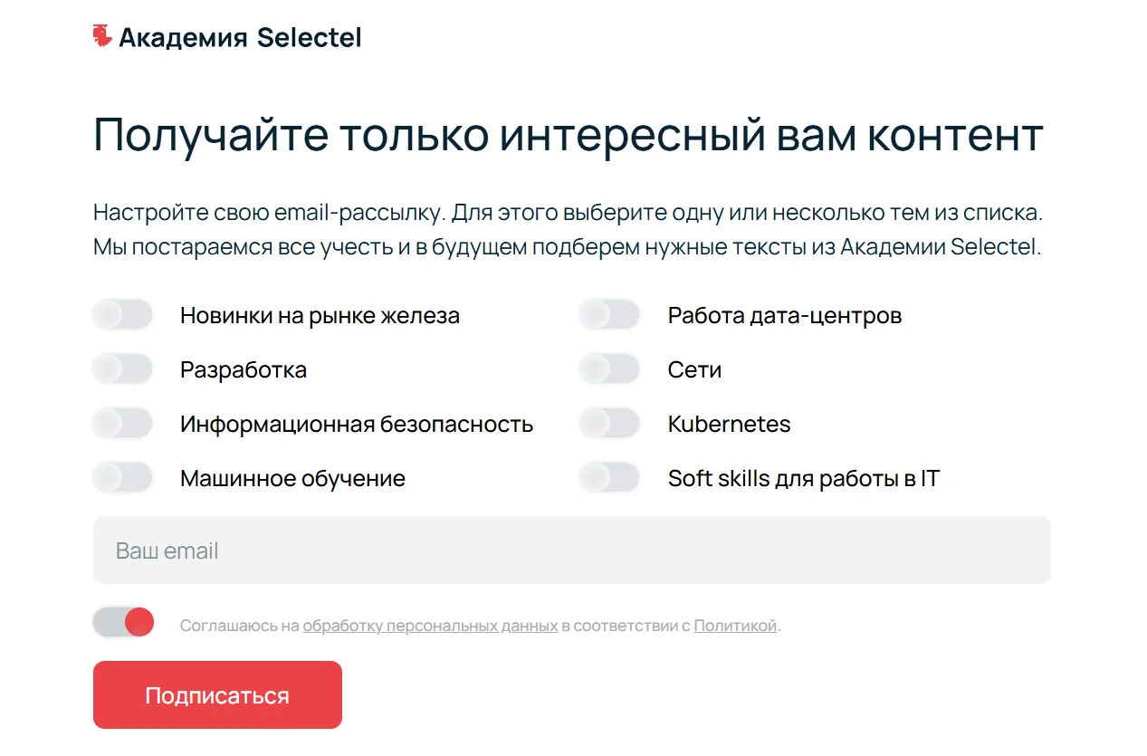Enable the Новинки на рынке железа toggle
Screen dimensions: 1147x756
pyautogui.click(x=122, y=315)
